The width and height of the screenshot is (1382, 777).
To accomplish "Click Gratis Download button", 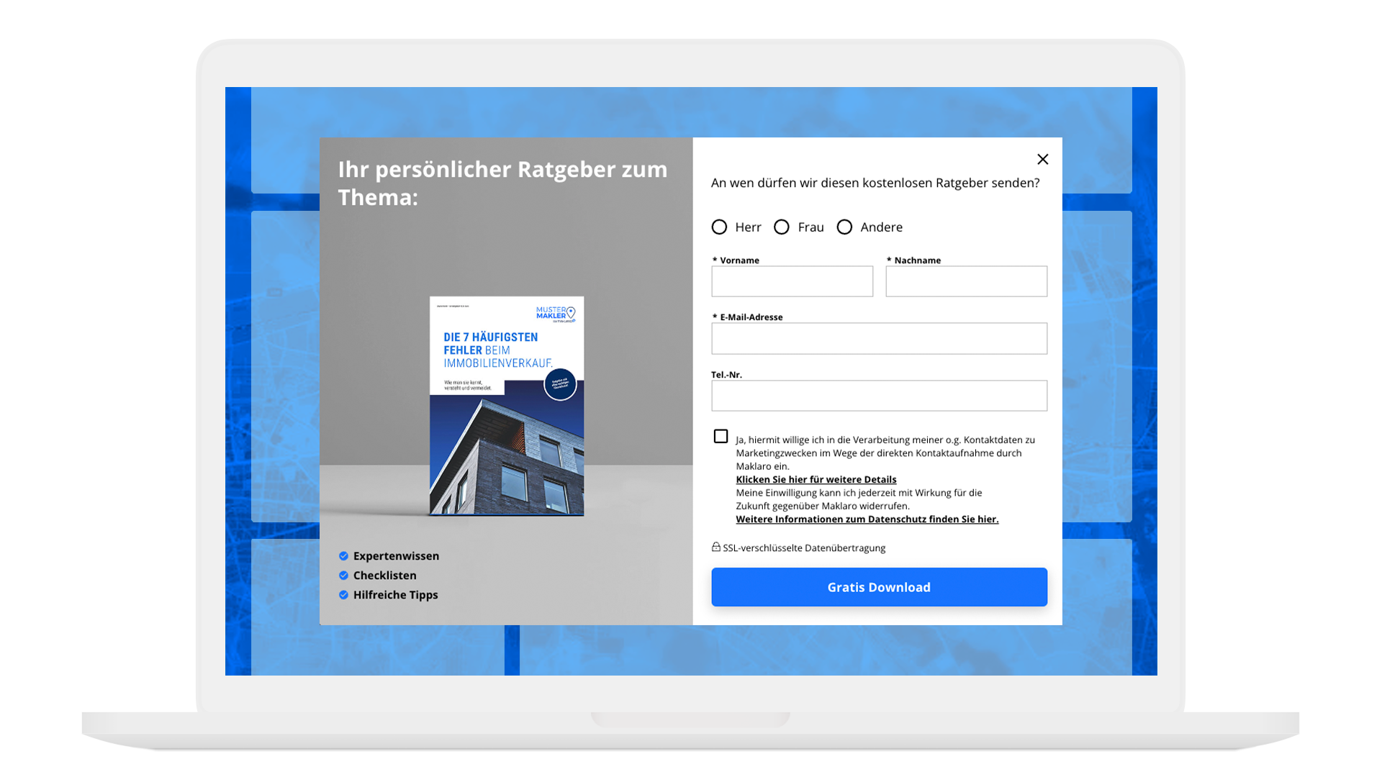I will pyautogui.click(x=879, y=586).
